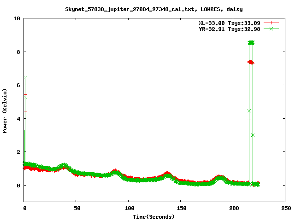The width and height of the screenshot is (295, 221).
Task: Click the x-axis tick label 200
Action: (x=234, y=208)
